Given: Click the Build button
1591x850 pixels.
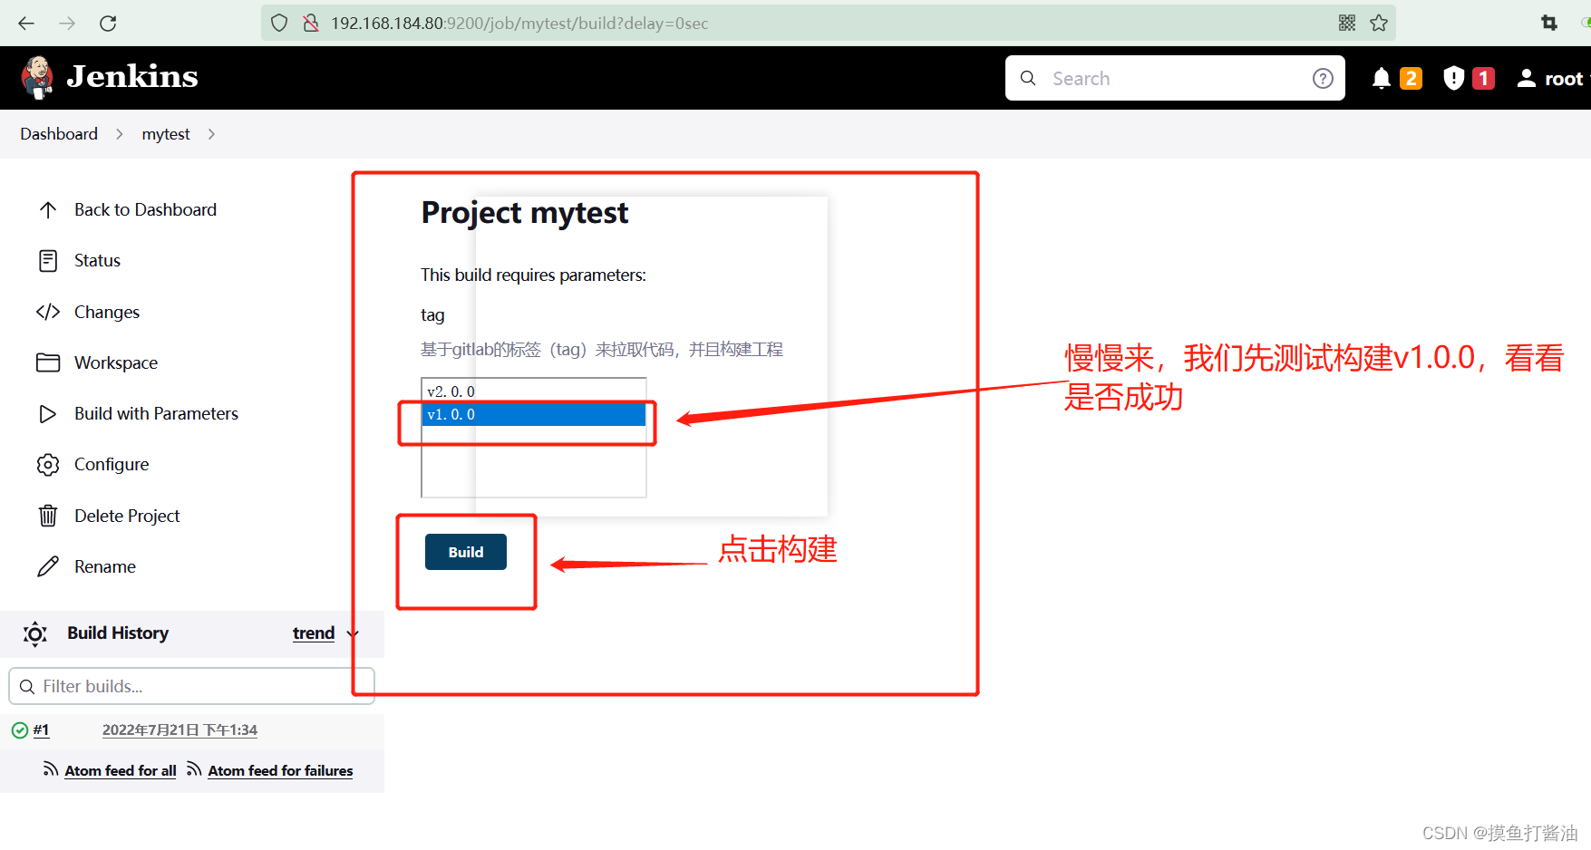Looking at the screenshot, I should (466, 552).
